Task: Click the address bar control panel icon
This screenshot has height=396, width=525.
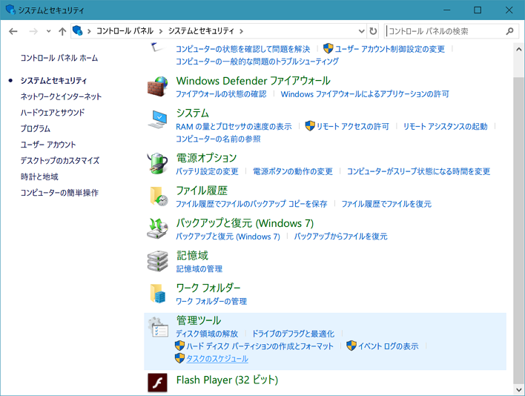Action: (77, 31)
